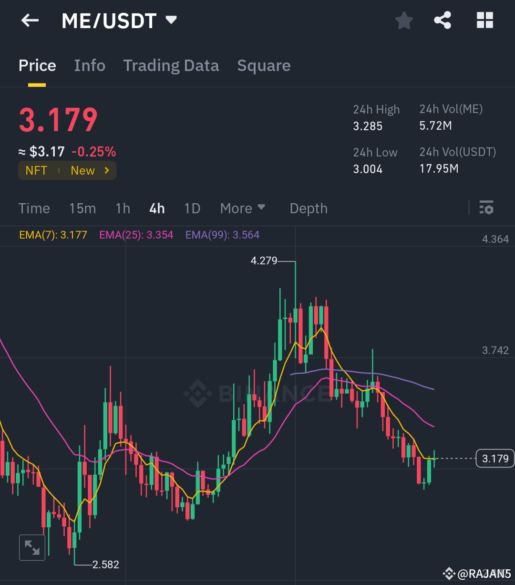Screen dimensions: 515x585
Task: Expand the More timeframe dropdown
Action: click(x=243, y=208)
